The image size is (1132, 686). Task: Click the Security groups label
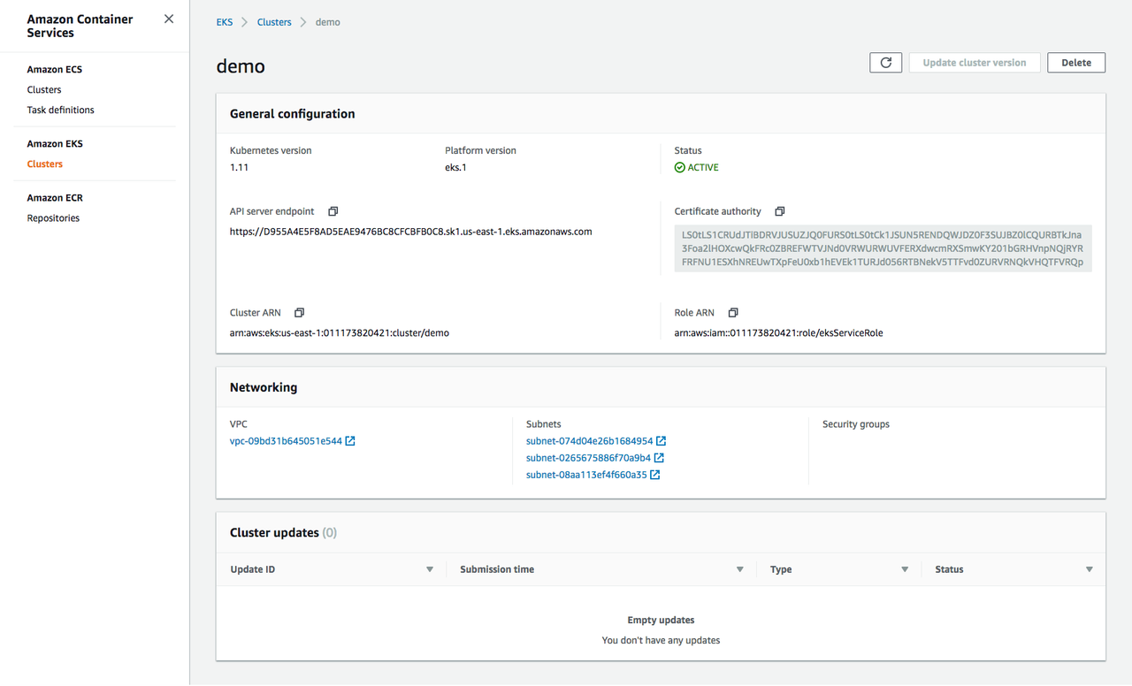point(856,424)
